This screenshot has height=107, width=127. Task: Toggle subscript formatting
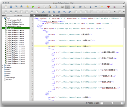[64, 12]
